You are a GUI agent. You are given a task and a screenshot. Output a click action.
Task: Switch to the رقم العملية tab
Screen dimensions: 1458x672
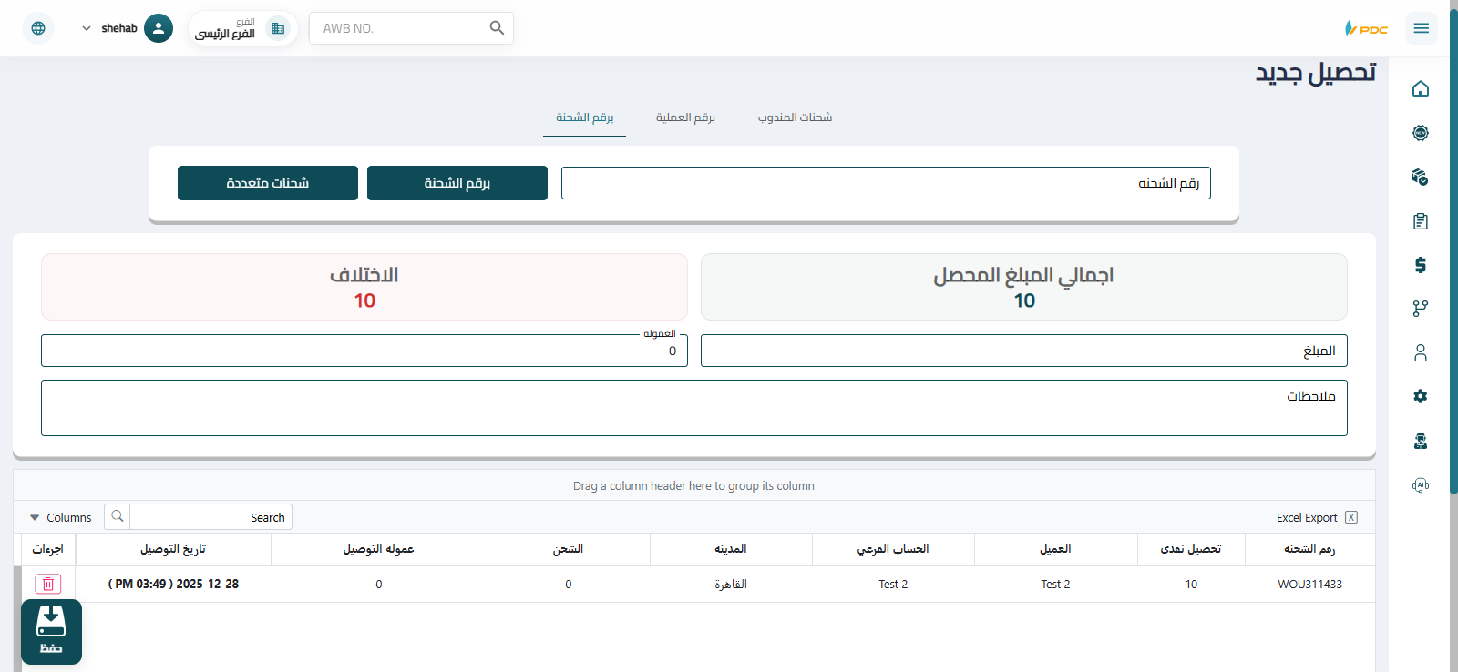pos(685,117)
